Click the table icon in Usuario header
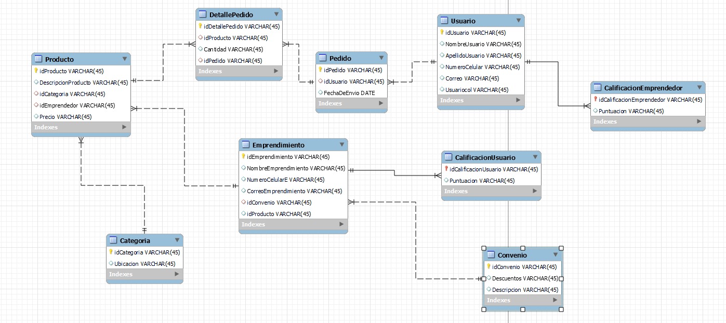The height and width of the screenshot is (323, 726). (x=444, y=21)
